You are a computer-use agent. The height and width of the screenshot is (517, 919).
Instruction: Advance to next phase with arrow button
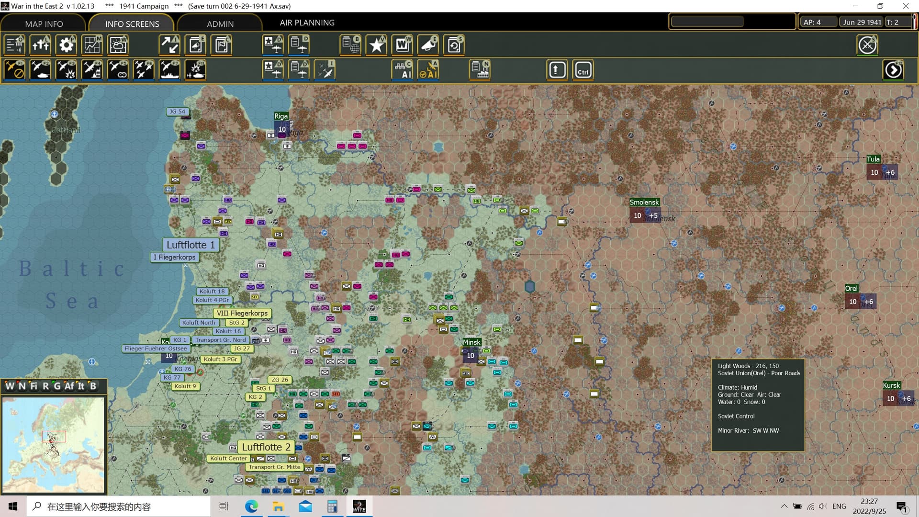pos(893,70)
